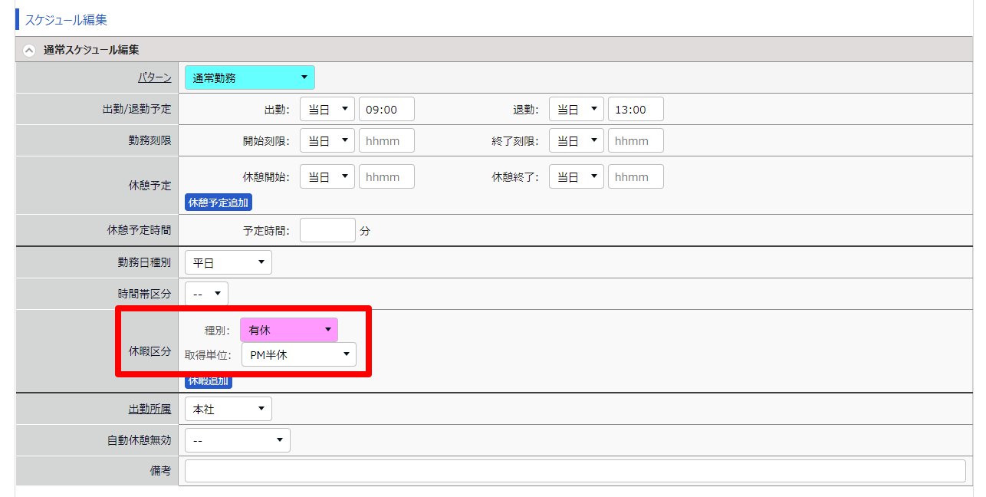Screen dimensions: 986x497
Task: Open the 休憩終了 day dropdown
Action: (577, 176)
